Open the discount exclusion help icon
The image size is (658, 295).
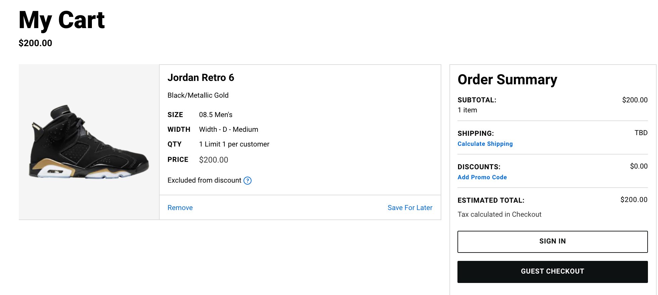pyautogui.click(x=248, y=181)
